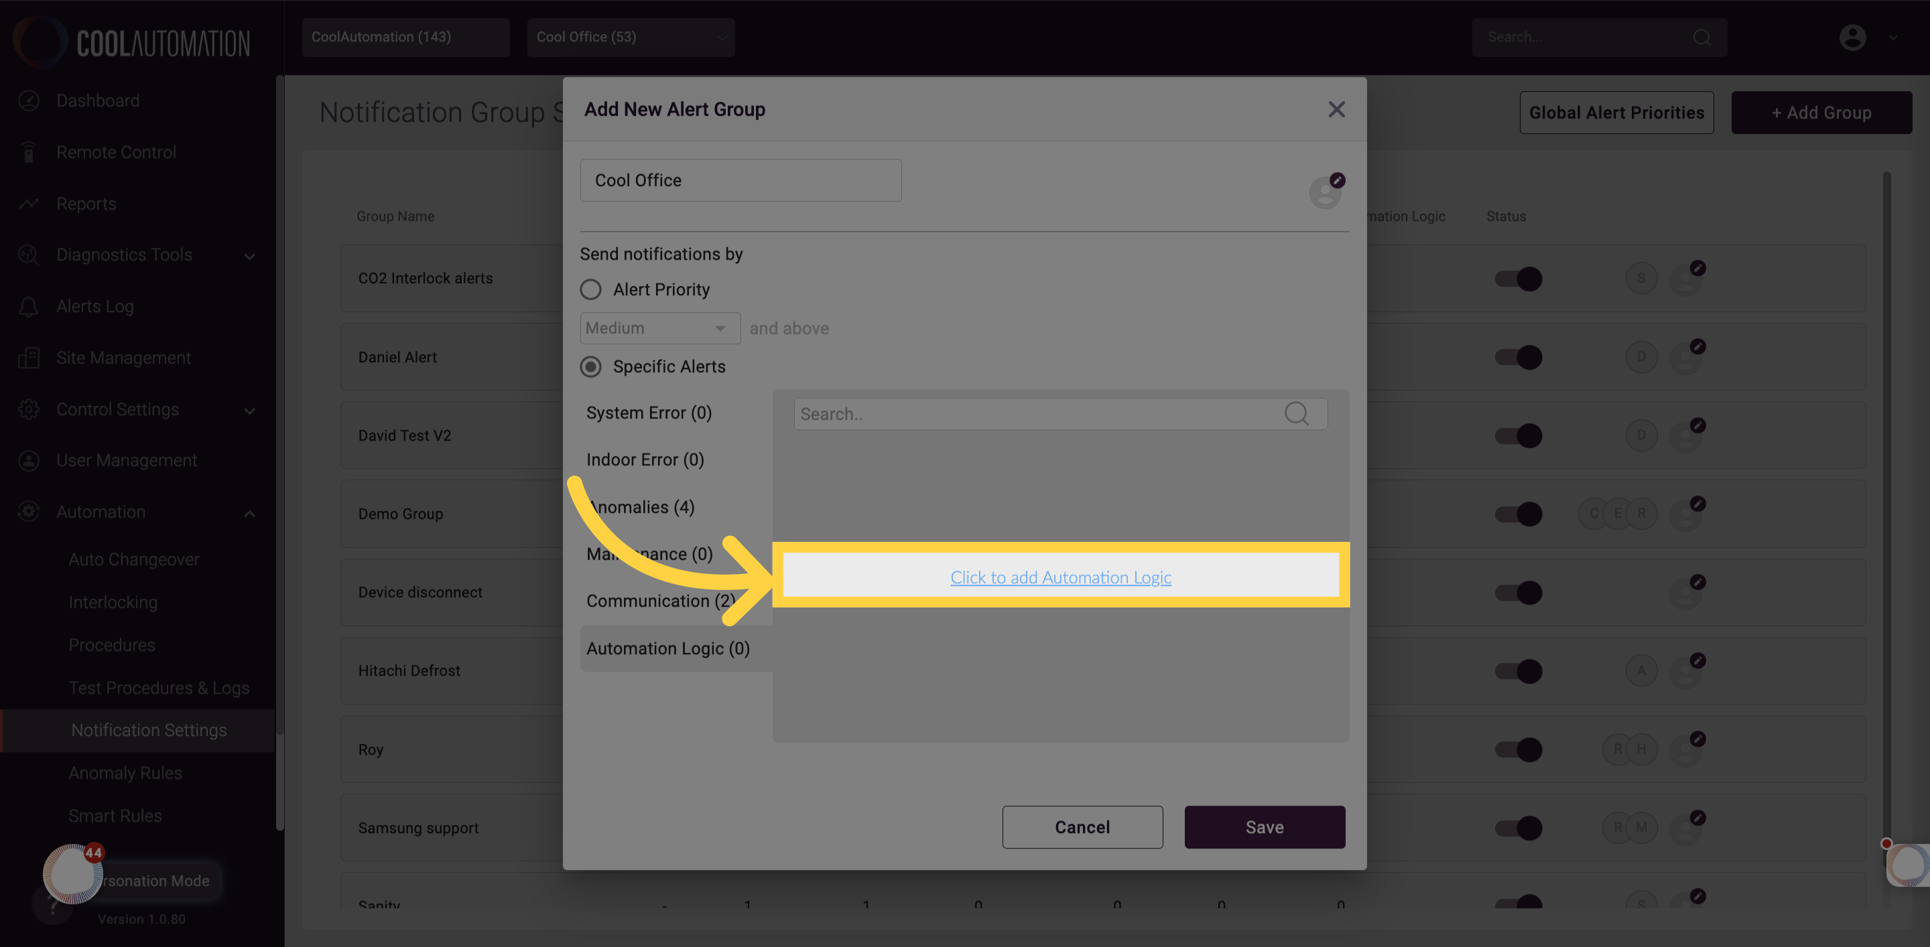Toggle status switch for Daniel Alert group
Viewport: 1930px width, 947px height.
pyautogui.click(x=1518, y=357)
